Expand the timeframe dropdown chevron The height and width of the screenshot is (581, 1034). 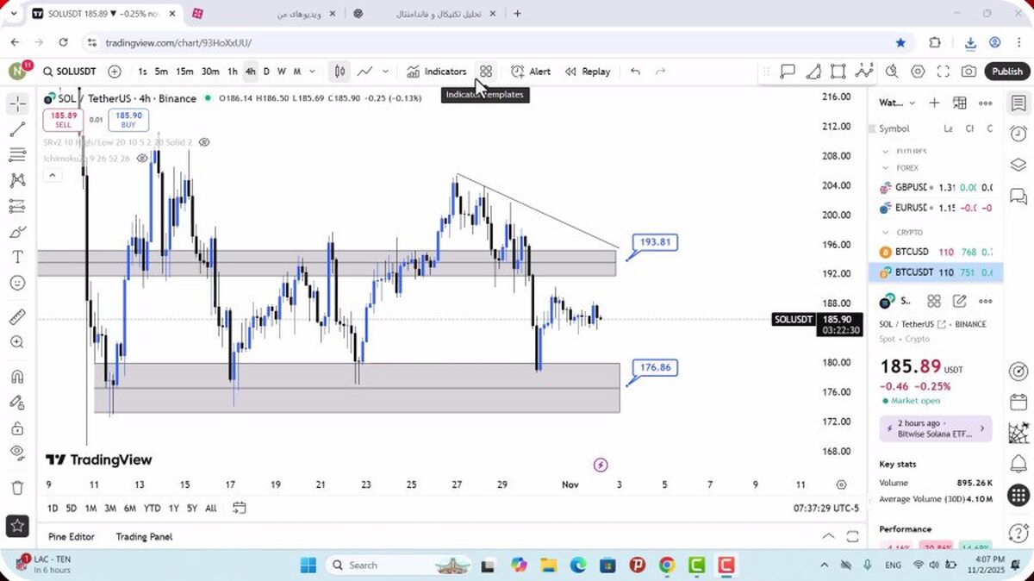pyautogui.click(x=312, y=72)
